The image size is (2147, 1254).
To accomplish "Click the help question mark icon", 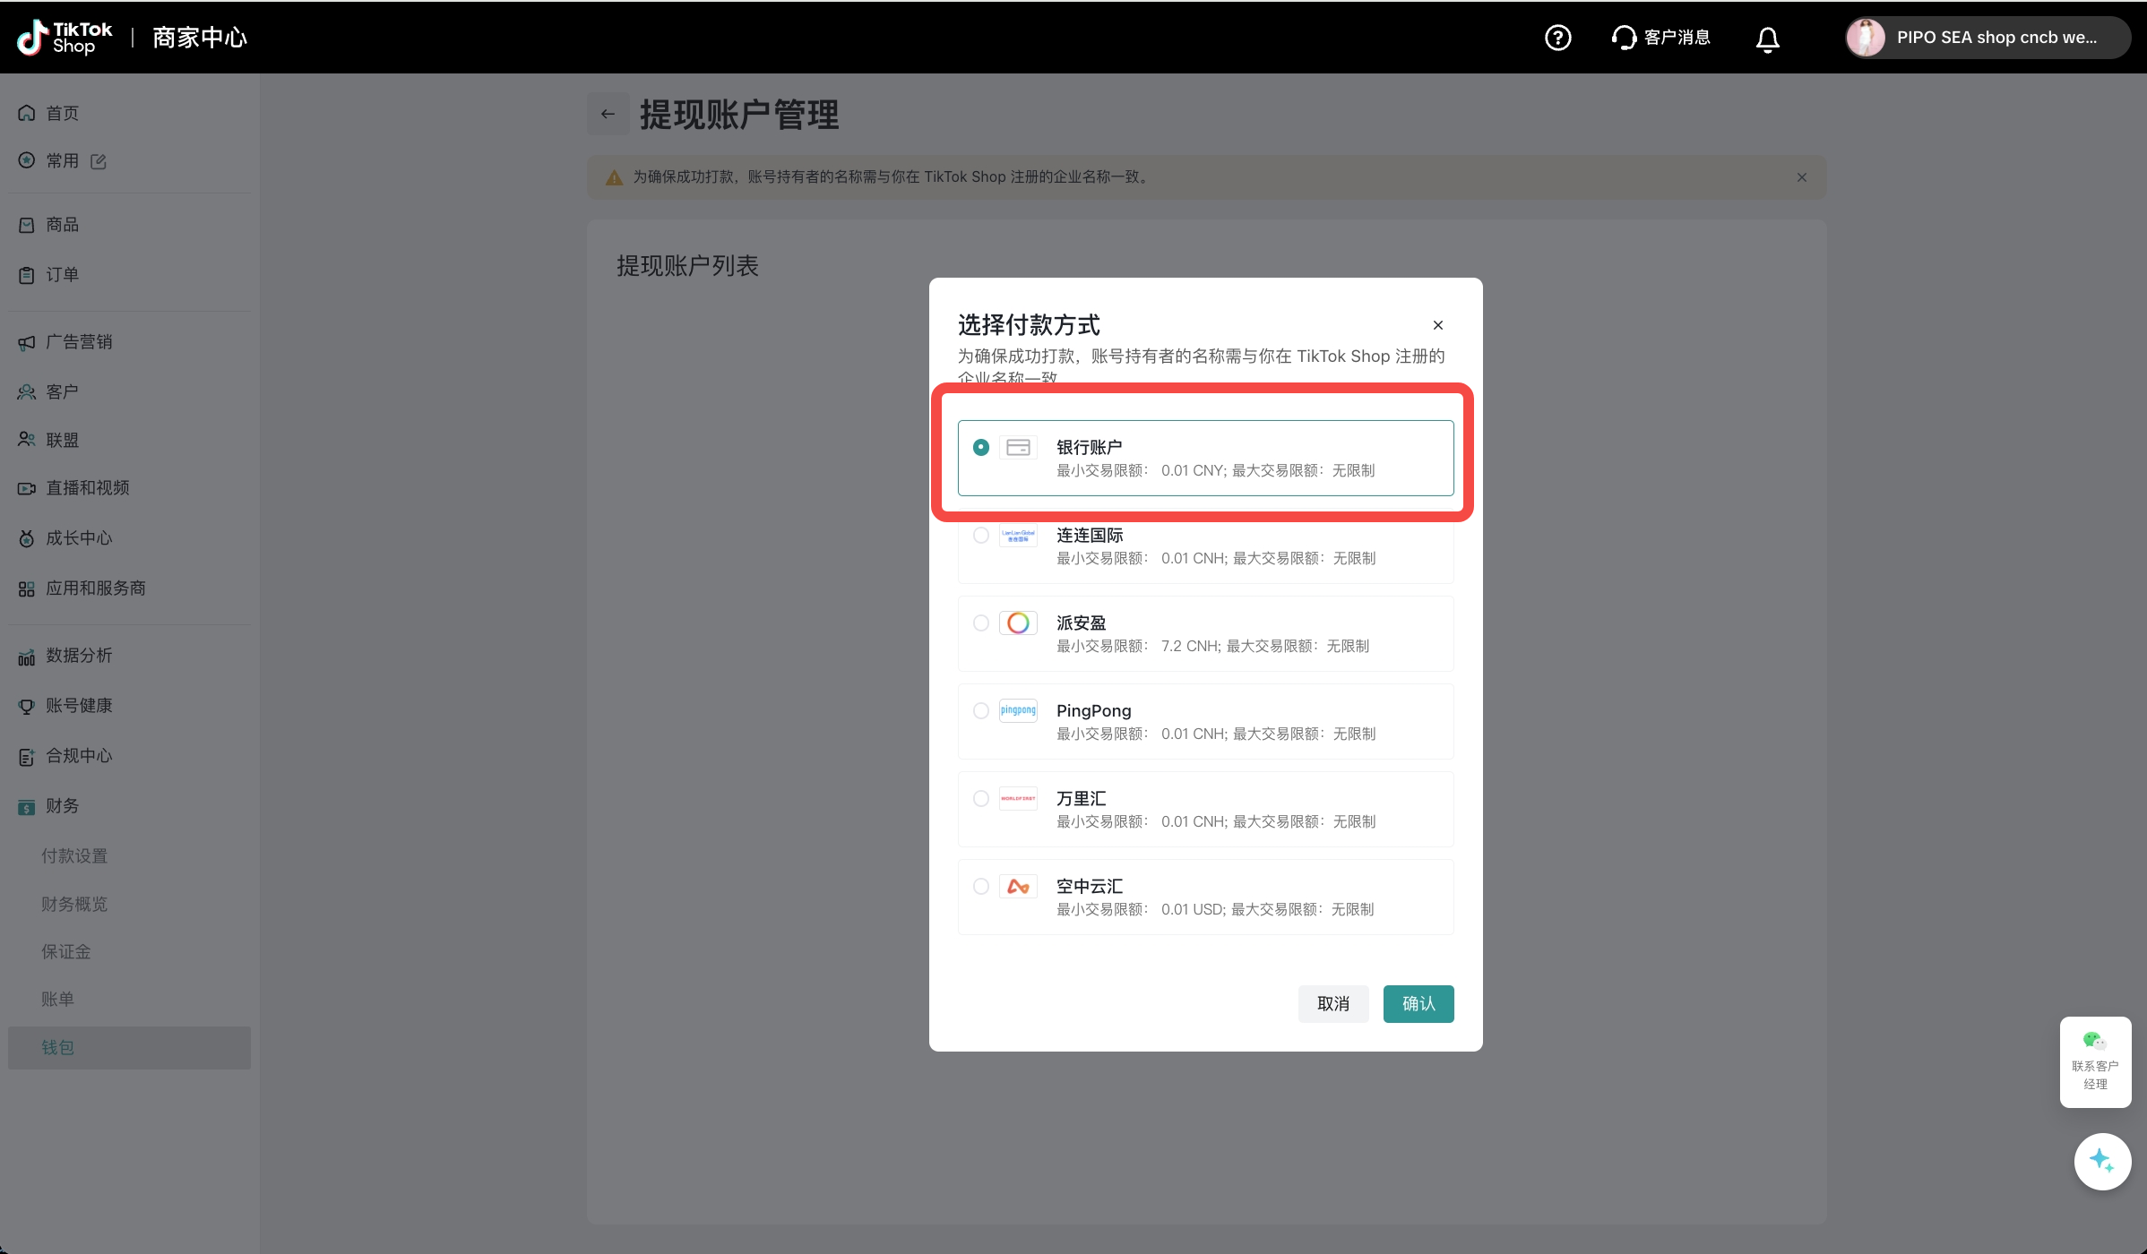I will 1557,38.
